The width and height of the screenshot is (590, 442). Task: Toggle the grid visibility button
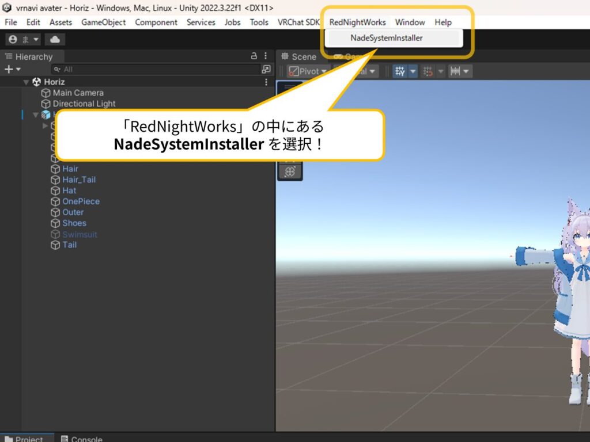[x=400, y=71]
